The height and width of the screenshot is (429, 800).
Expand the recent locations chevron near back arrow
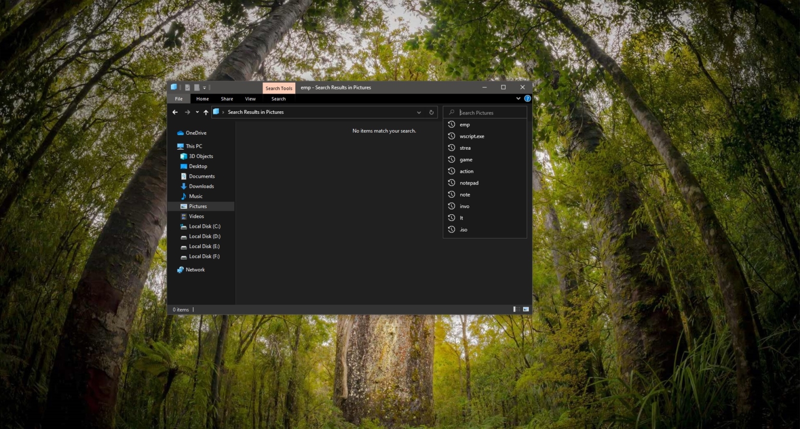pyautogui.click(x=197, y=112)
